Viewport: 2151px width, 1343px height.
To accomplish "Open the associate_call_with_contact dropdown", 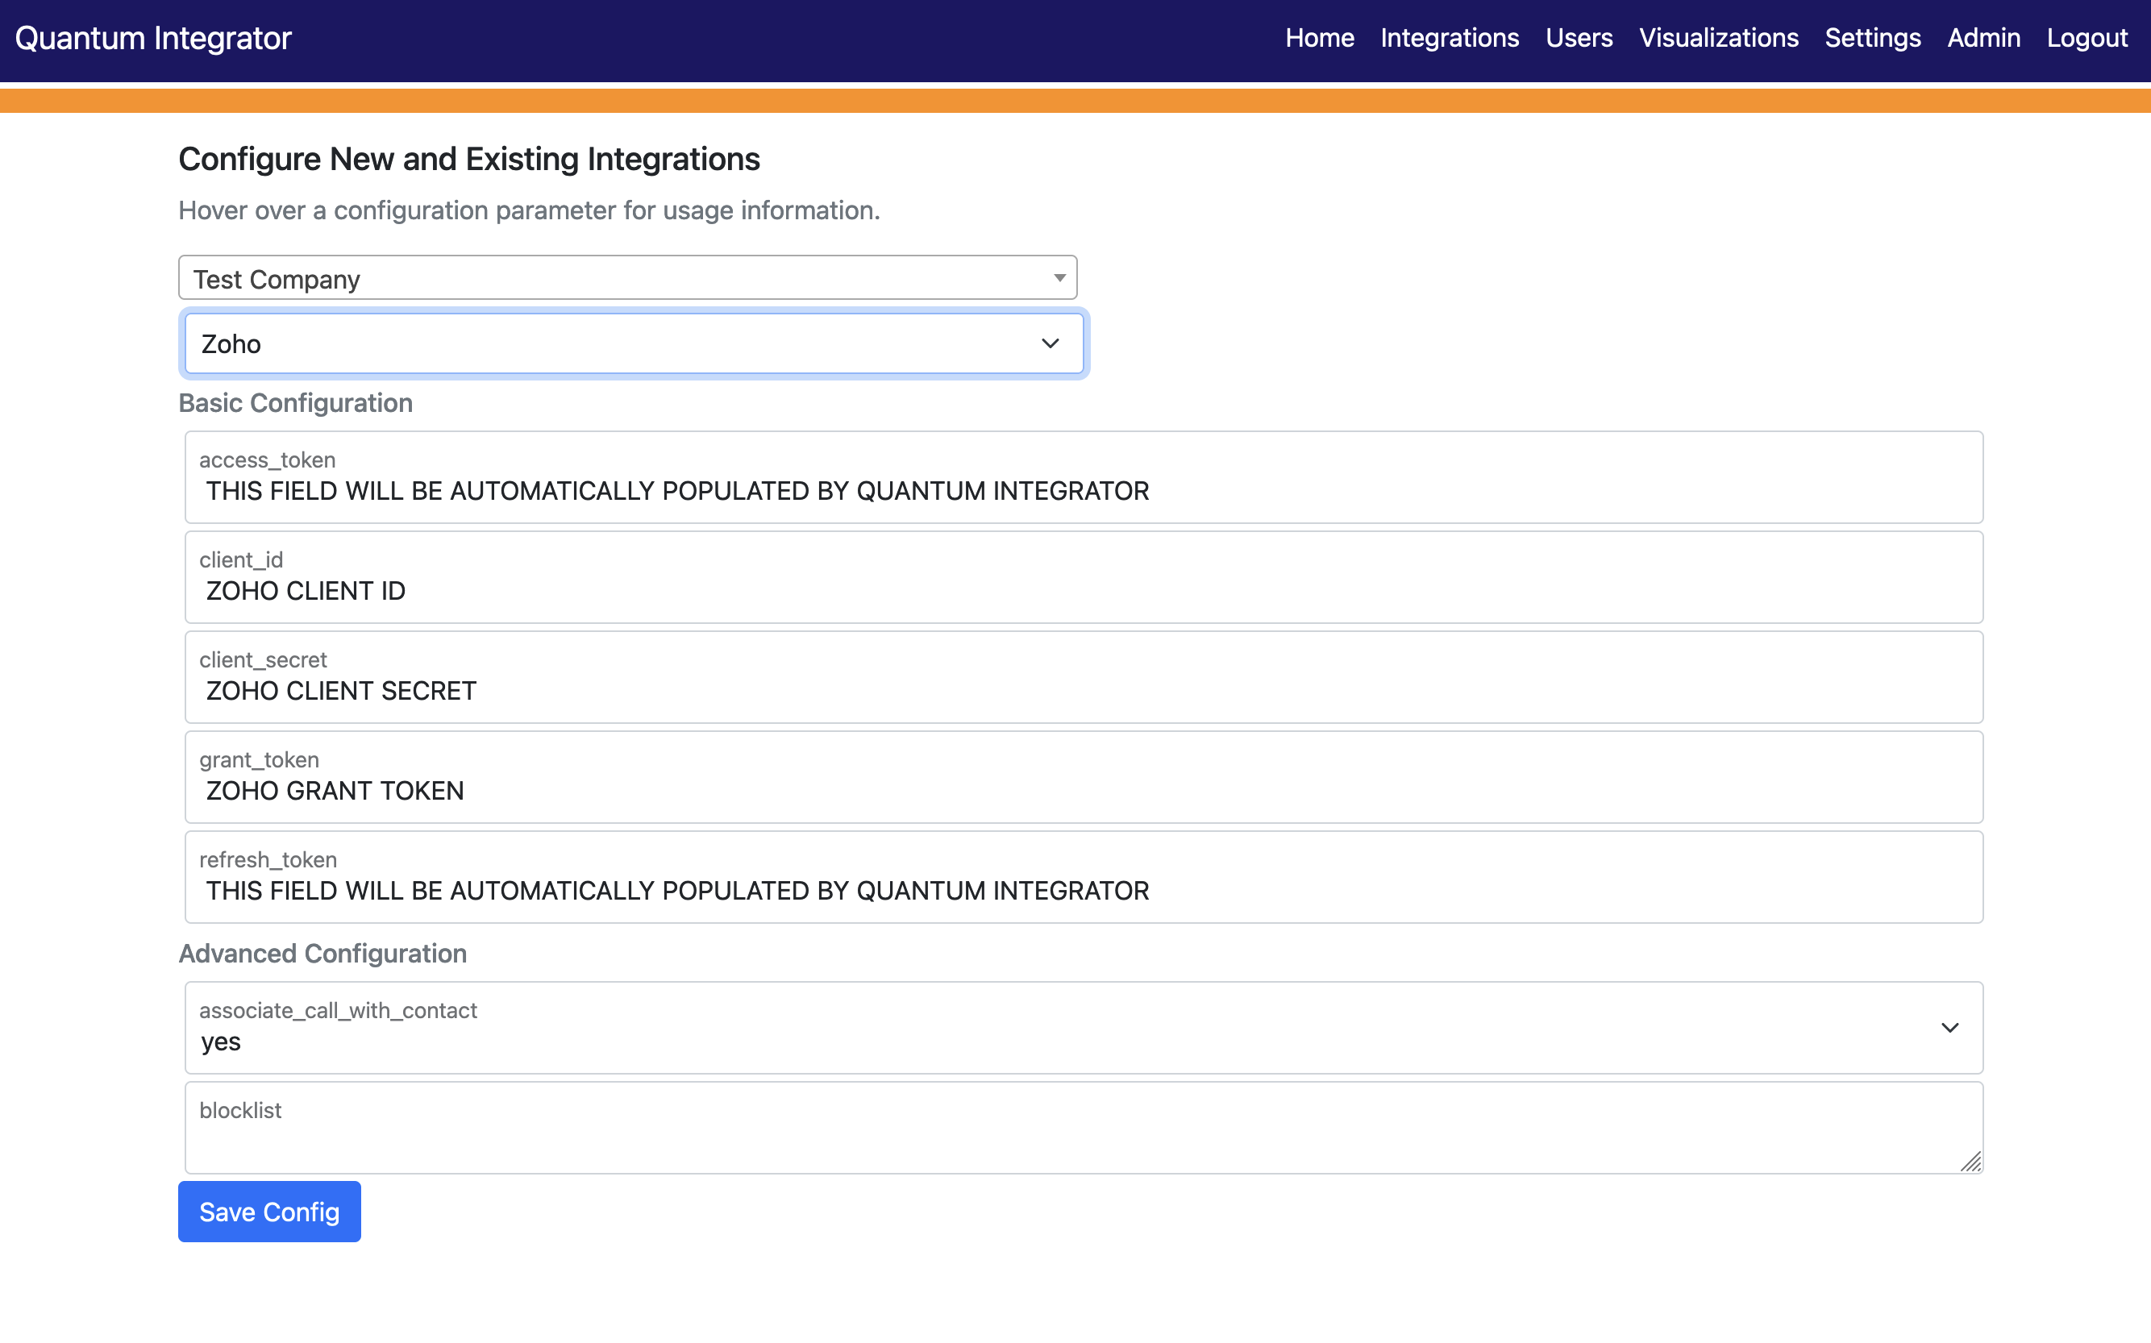I will tap(1082, 1029).
